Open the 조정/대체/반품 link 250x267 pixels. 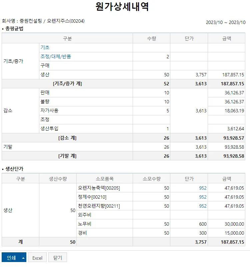(56, 57)
